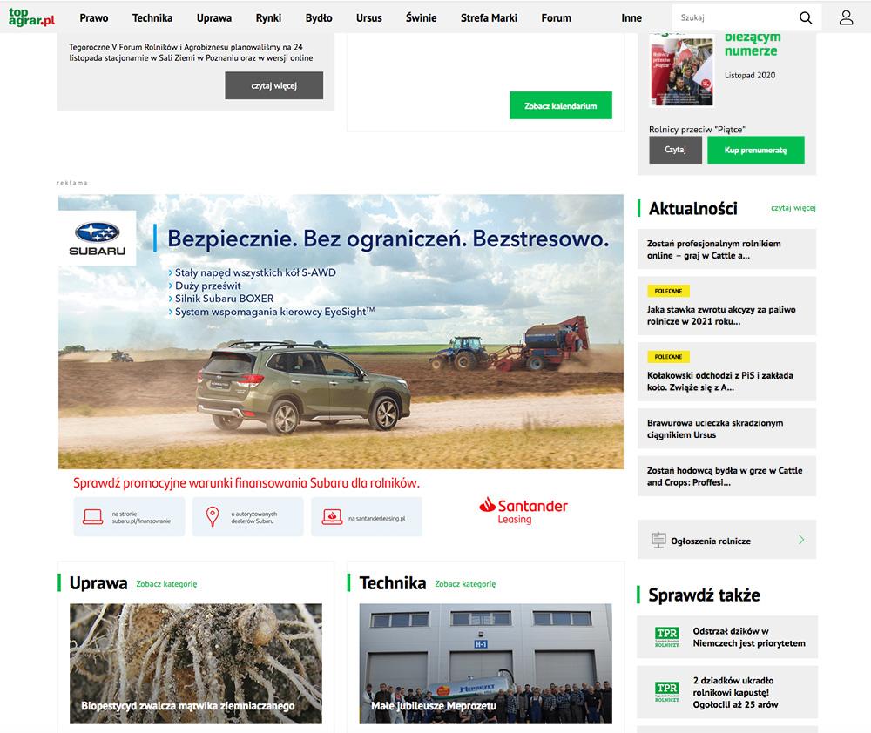
Task: Click czytaj więcej next to Aktualności
Action: coord(793,208)
